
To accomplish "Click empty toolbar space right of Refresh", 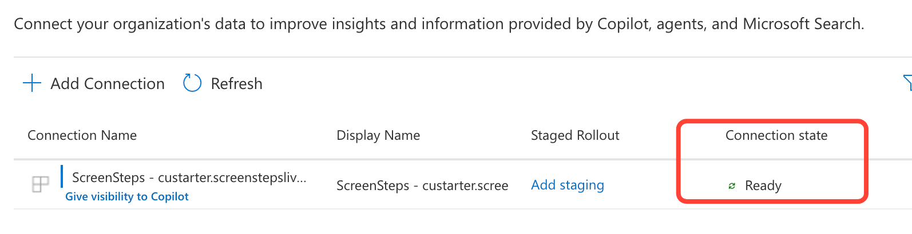I will coord(515,84).
